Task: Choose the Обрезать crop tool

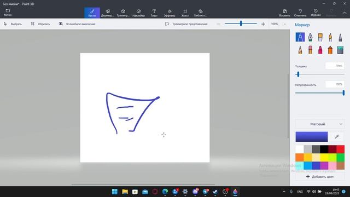Action: coord(40,24)
